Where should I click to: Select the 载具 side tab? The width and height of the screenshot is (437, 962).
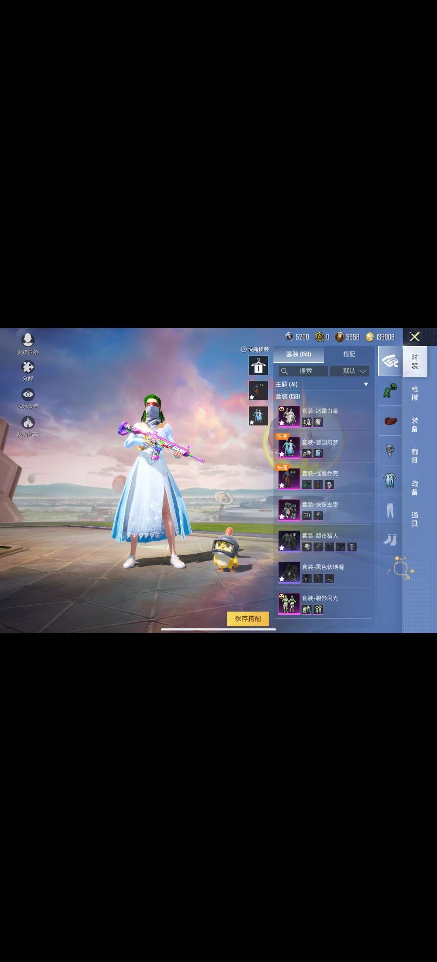coord(415,456)
